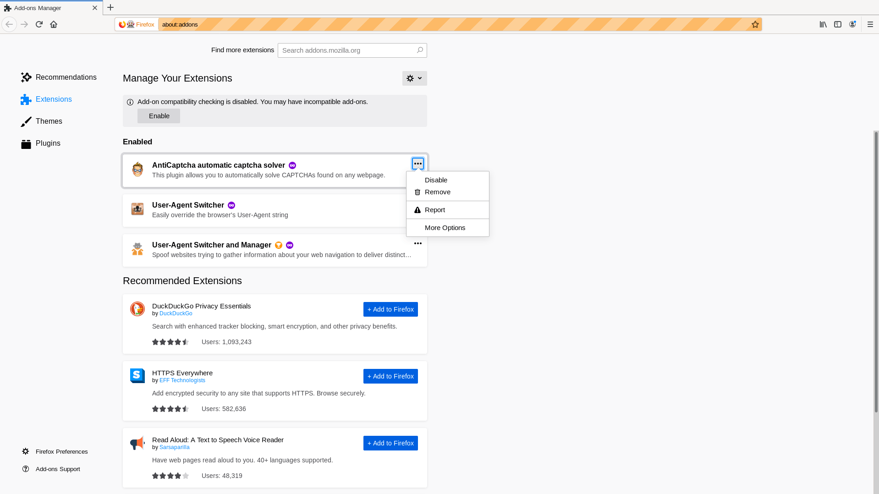
Task: Open the Plugins category
Action: coord(41,143)
